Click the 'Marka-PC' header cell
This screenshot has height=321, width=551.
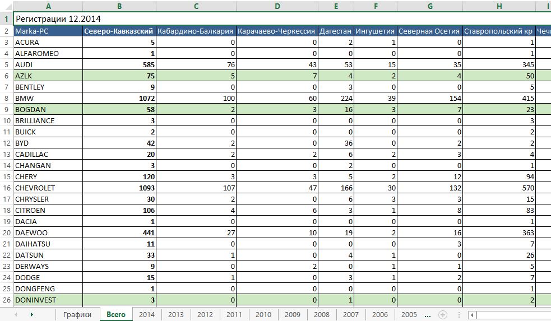[48, 31]
